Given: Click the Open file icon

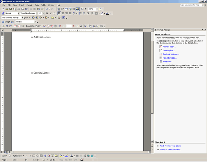Looking at the screenshot, I should click(7, 9).
